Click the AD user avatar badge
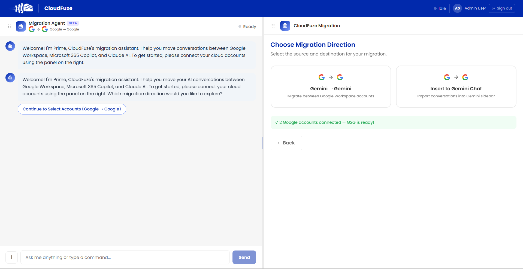523x269 pixels. [x=457, y=8]
